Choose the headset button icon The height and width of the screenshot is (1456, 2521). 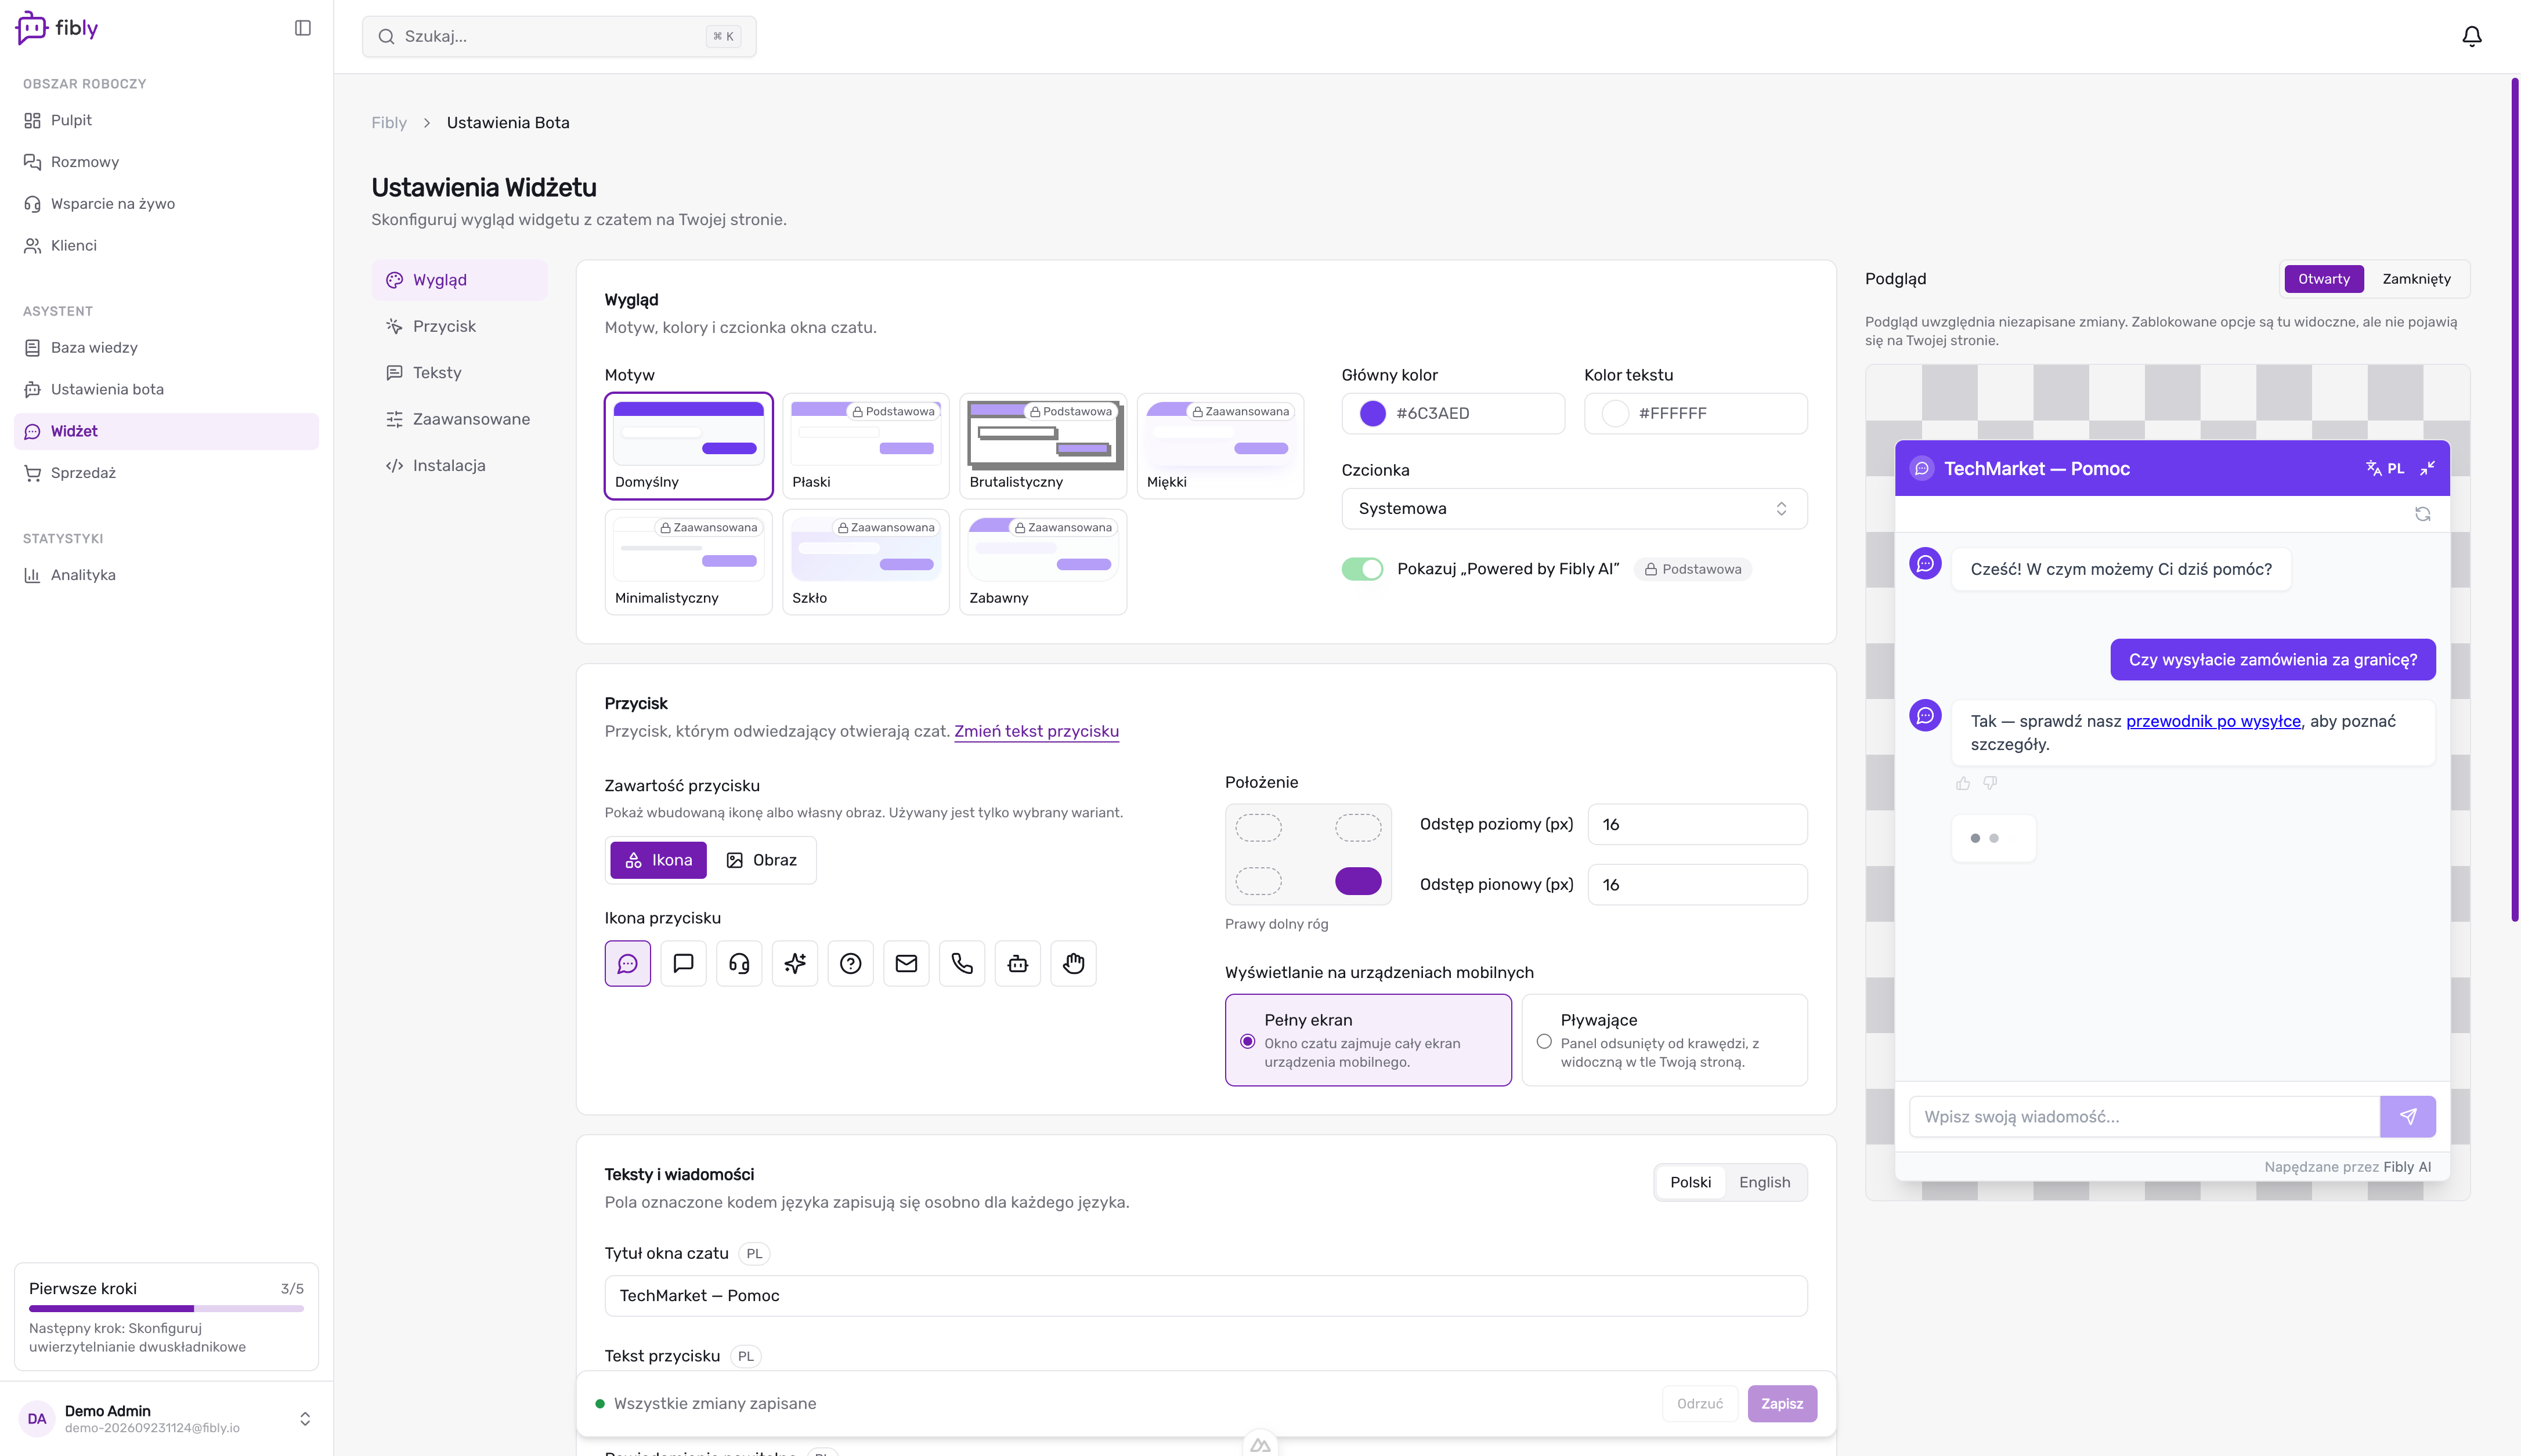pos(739,963)
